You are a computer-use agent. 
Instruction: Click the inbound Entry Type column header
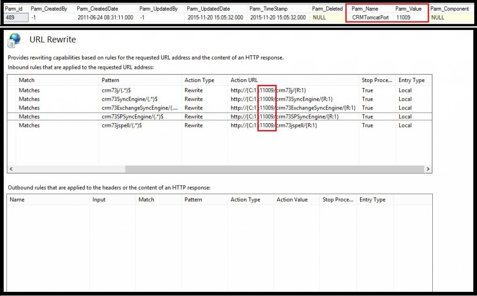411,80
